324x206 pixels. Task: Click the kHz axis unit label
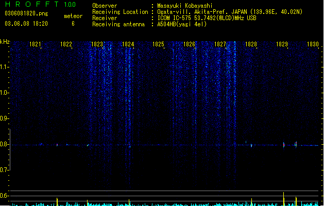[5, 42]
